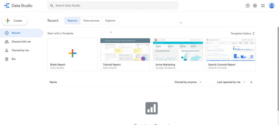This screenshot has height=125, width=279.
Task: Open the Acme Marketing template thumbnail
Action: (x=178, y=50)
